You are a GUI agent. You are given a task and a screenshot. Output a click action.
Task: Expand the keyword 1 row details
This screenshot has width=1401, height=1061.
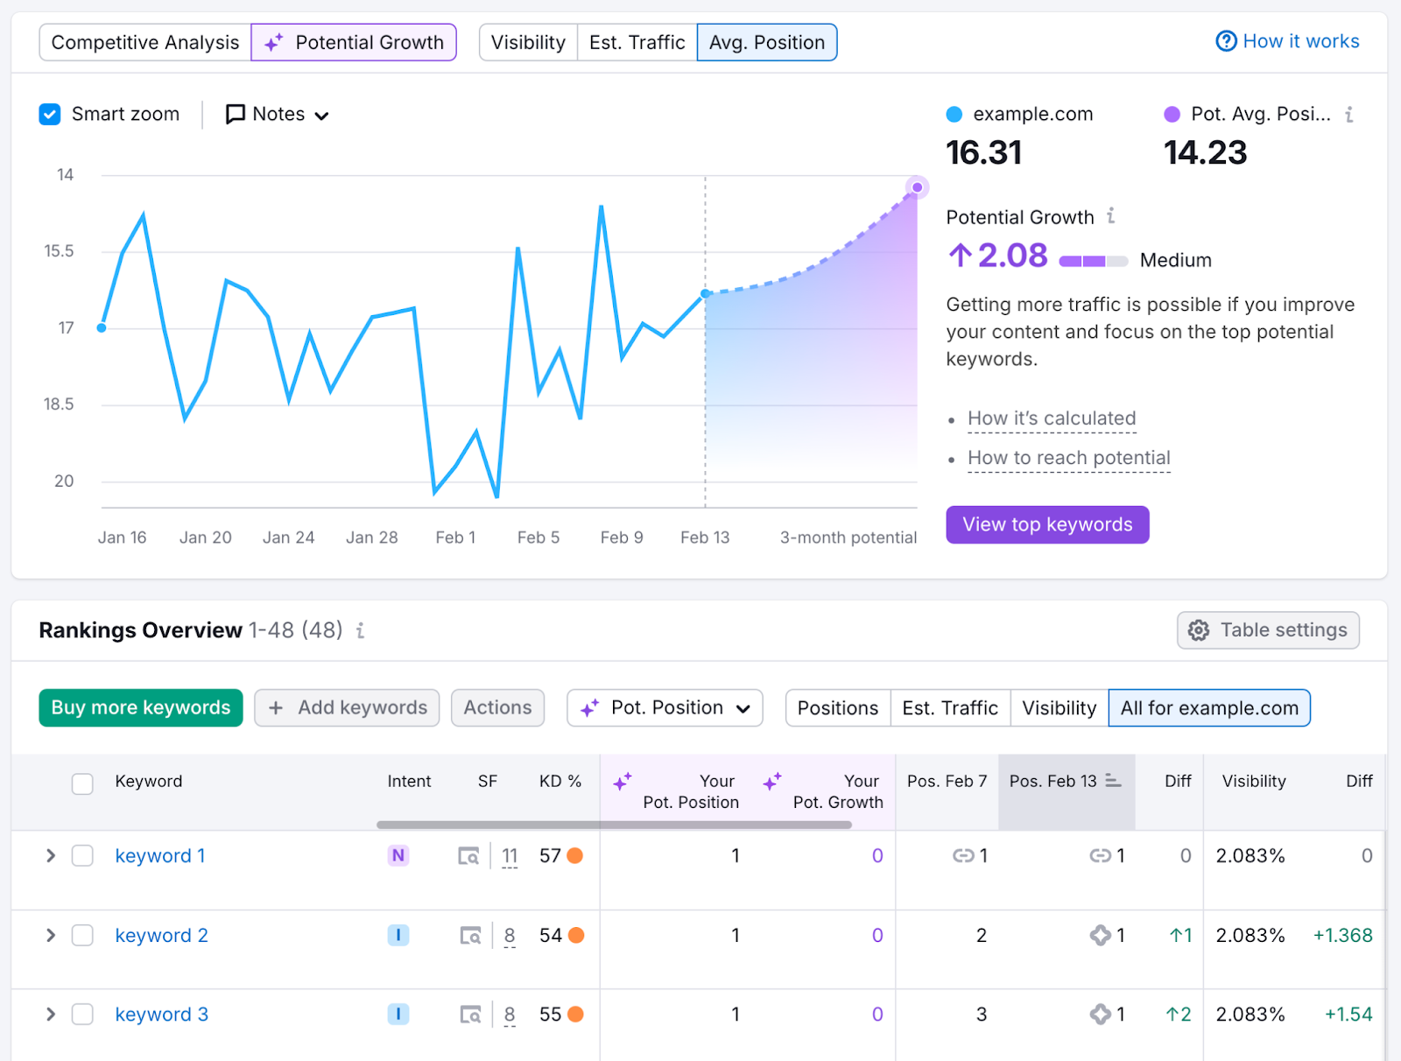point(50,856)
